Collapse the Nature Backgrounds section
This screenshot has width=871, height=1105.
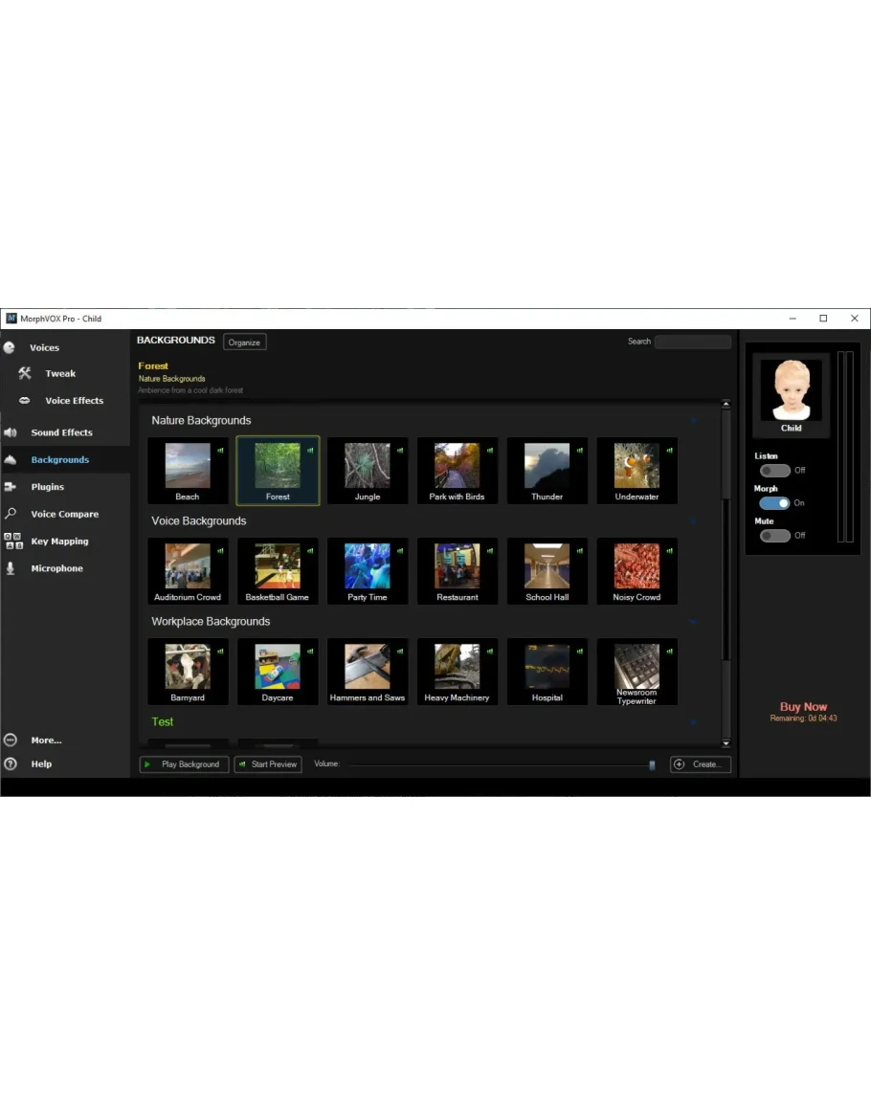(x=694, y=421)
